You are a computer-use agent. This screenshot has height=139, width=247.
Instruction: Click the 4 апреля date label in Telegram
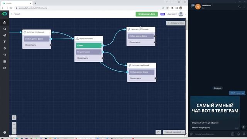click(218, 88)
